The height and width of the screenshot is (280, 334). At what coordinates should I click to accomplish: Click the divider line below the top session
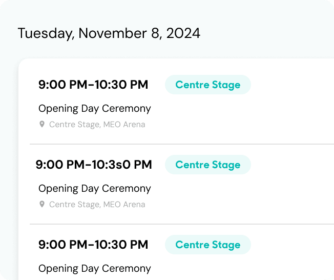point(182,144)
